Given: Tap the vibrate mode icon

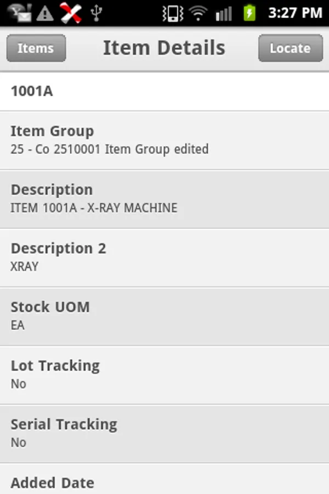Looking at the screenshot, I should tap(173, 13).
